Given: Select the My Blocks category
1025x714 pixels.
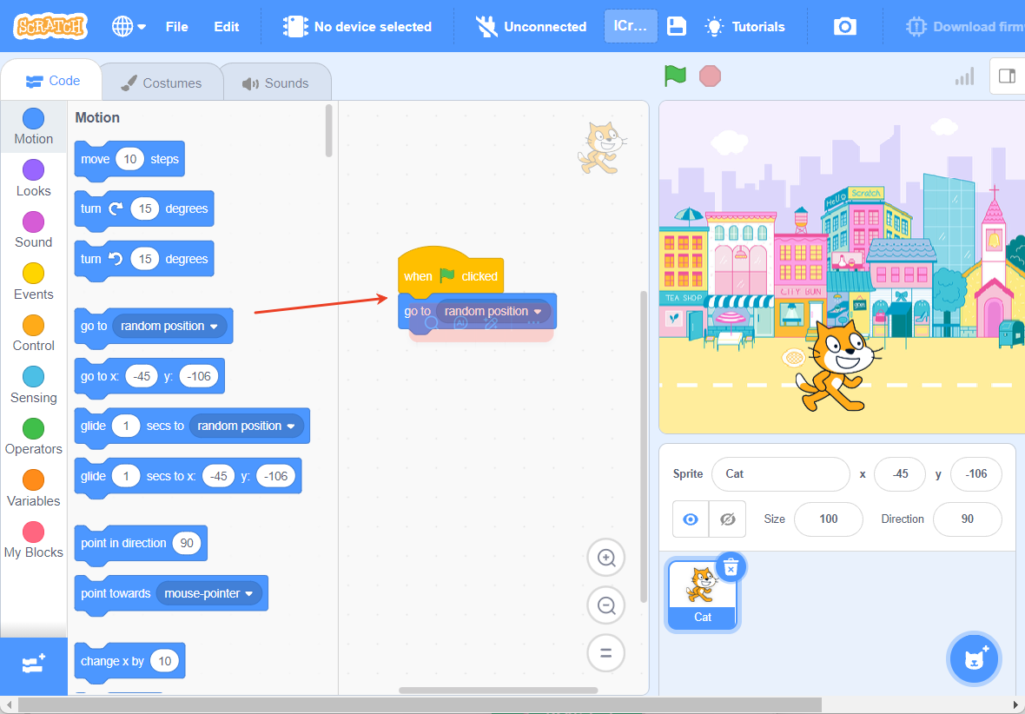Looking at the screenshot, I should click(x=33, y=540).
